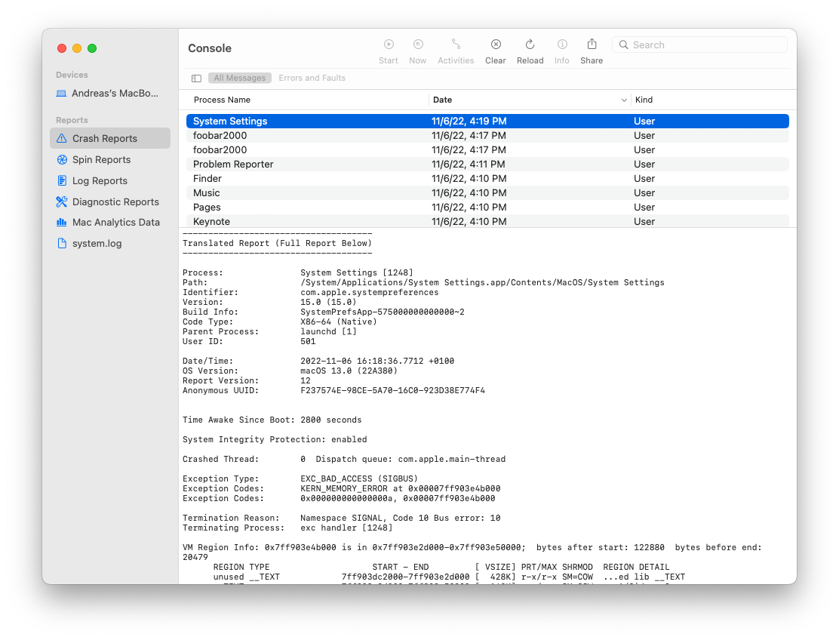The image size is (839, 640).
Task: Open Log Reports in sidebar
Action: coord(110,181)
